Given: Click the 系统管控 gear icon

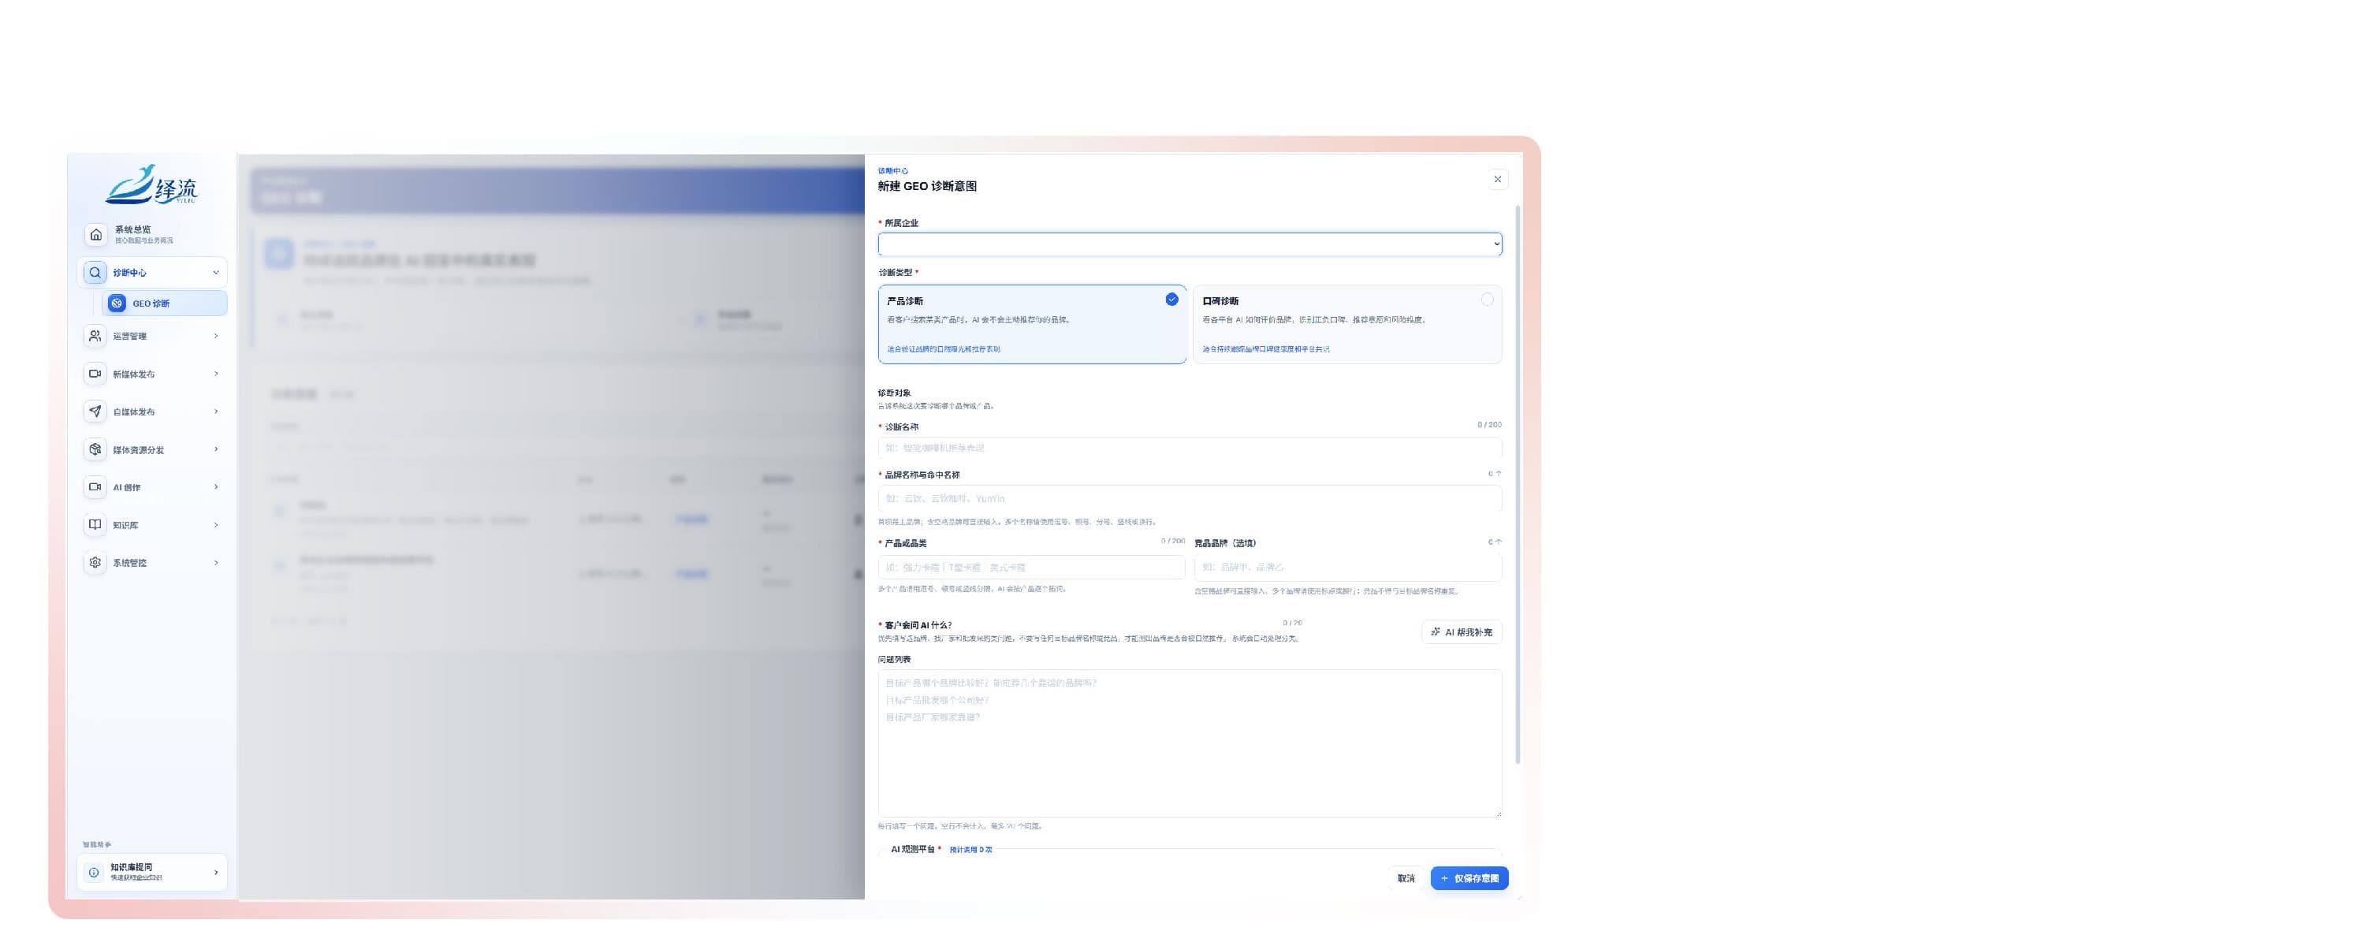Looking at the screenshot, I should [x=95, y=562].
